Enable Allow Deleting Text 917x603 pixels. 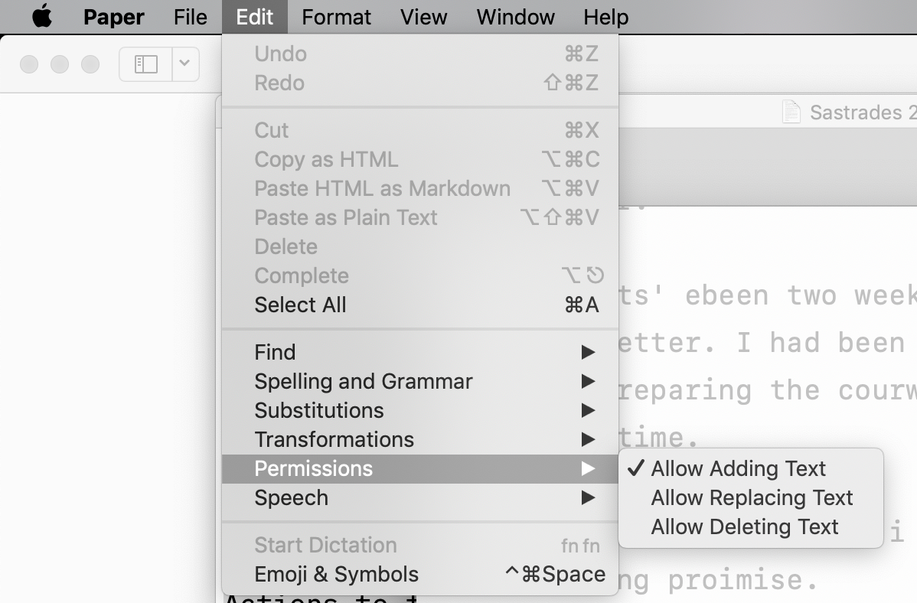(750, 527)
